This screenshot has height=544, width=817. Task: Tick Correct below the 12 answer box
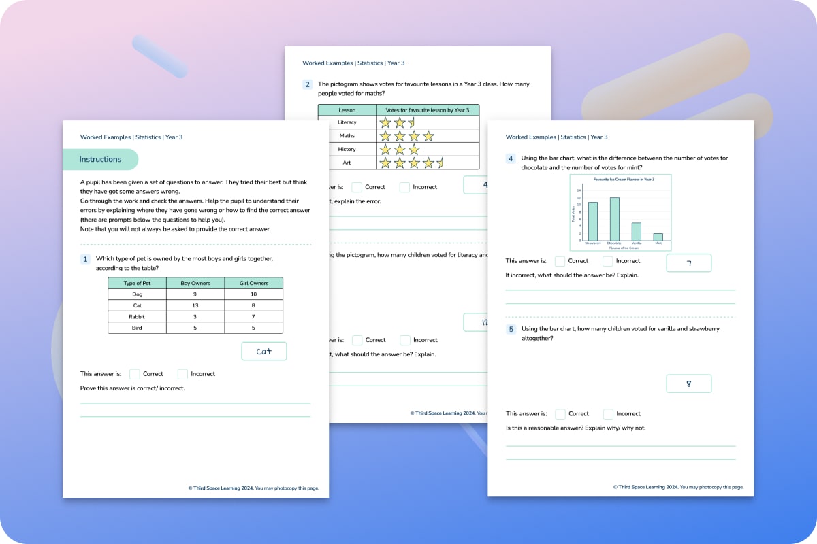tap(357, 340)
